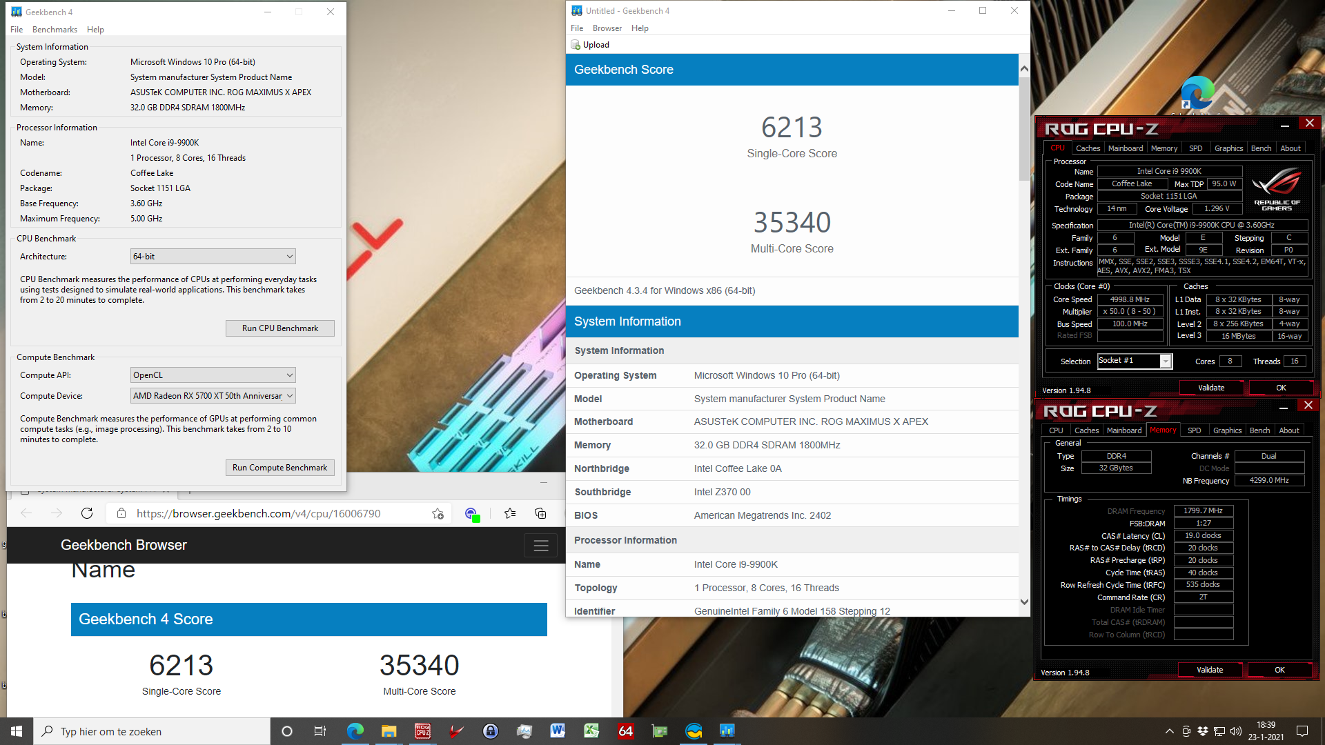This screenshot has width=1325, height=745.
Task: Switch to Graphics tab in lower CPU-Z window
Action: pyautogui.click(x=1227, y=430)
